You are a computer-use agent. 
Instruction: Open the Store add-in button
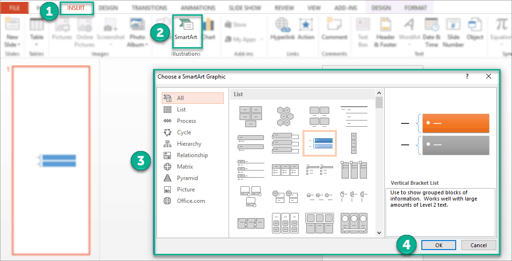click(x=235, y=25)
